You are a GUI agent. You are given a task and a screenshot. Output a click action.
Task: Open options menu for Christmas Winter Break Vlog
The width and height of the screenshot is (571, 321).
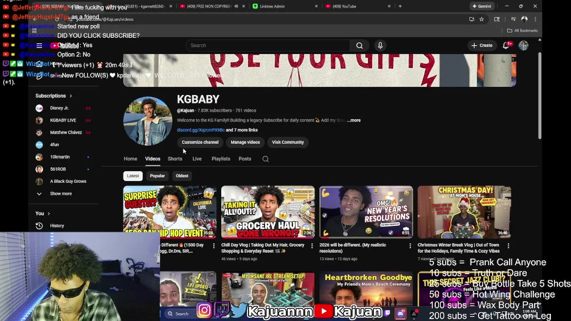(x=508, y=246)
